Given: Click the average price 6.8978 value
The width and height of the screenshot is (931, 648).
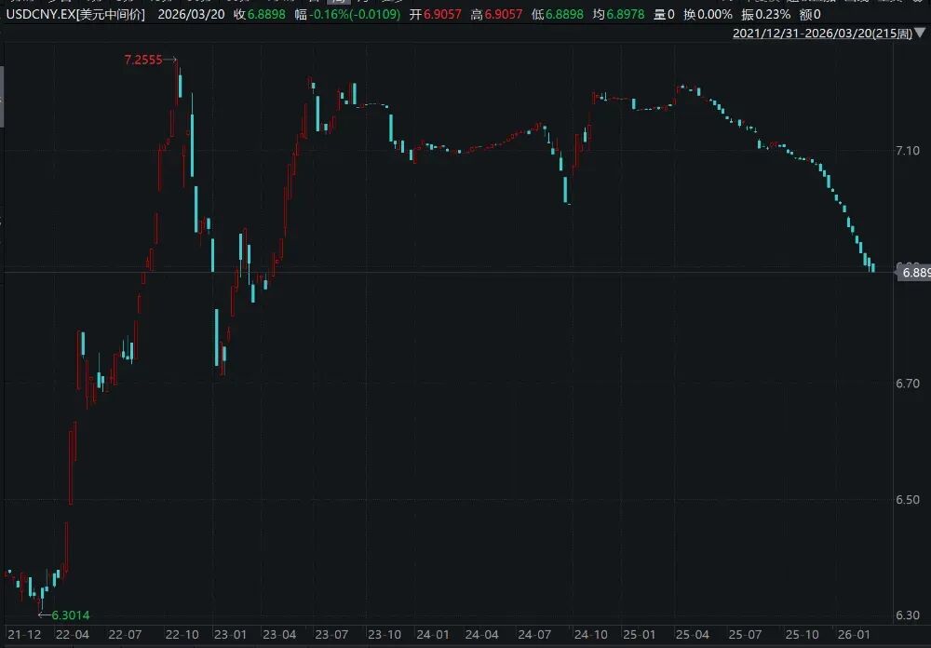Looking at the screenshot, I should point(629,14).
